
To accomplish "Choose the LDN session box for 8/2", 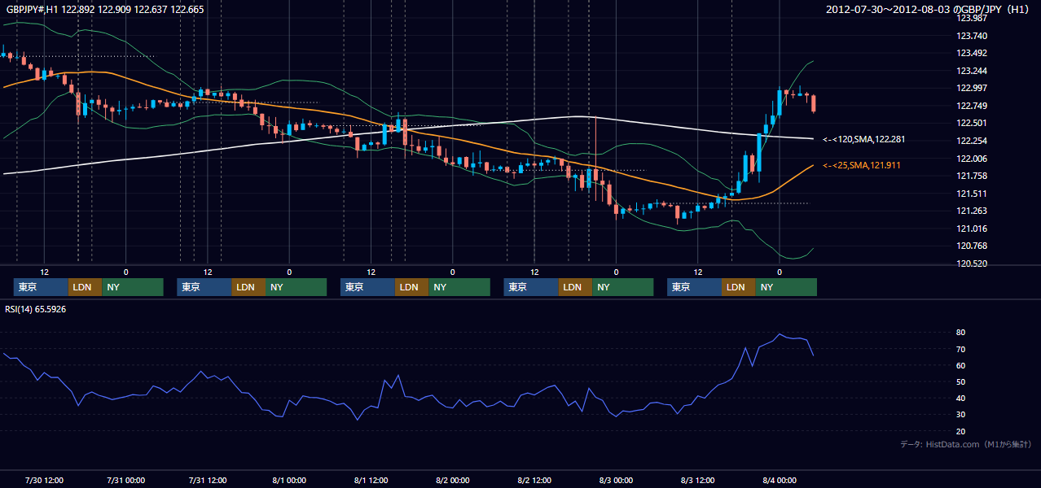I will pos(576,287).
